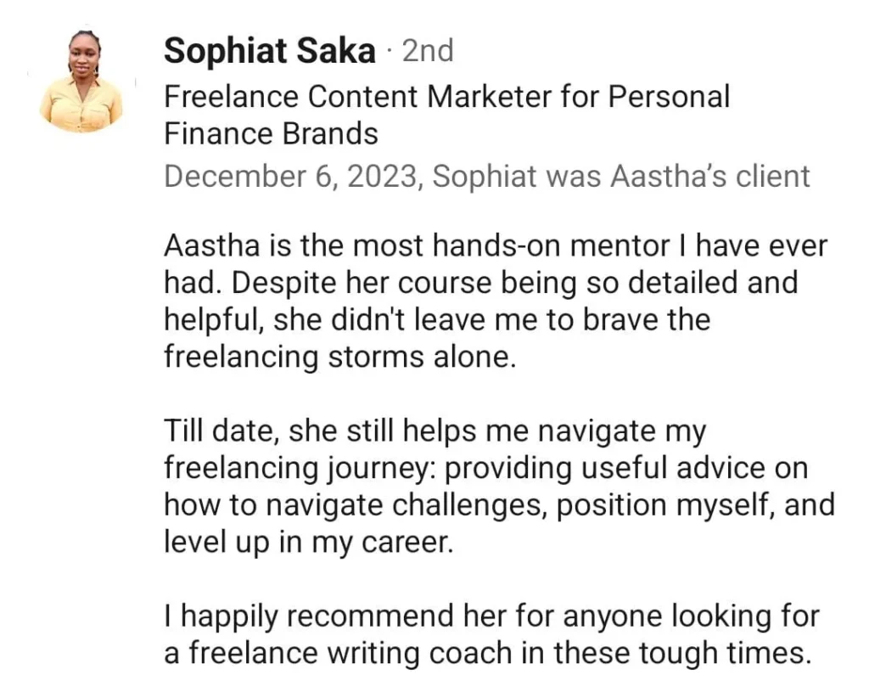Click the 'Till date' paragraph start
This screenshot has height=698, width=869.
pyautogui.click(x=217, y=431)
